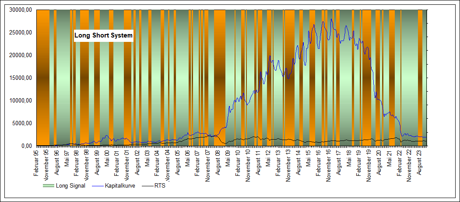Click the 'Februar 04' x-axis label
This screenshot has width=460, height=202.
pyautogui.click(x=157, y=163)
